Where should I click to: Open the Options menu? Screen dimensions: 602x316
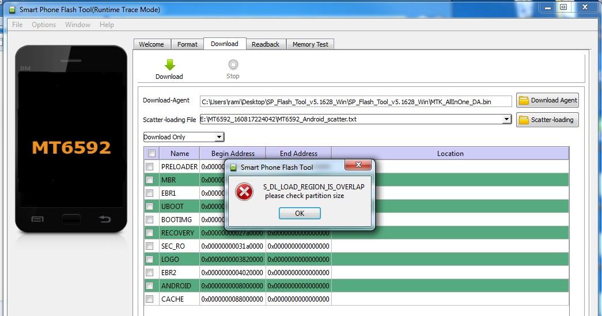(44, 25)
